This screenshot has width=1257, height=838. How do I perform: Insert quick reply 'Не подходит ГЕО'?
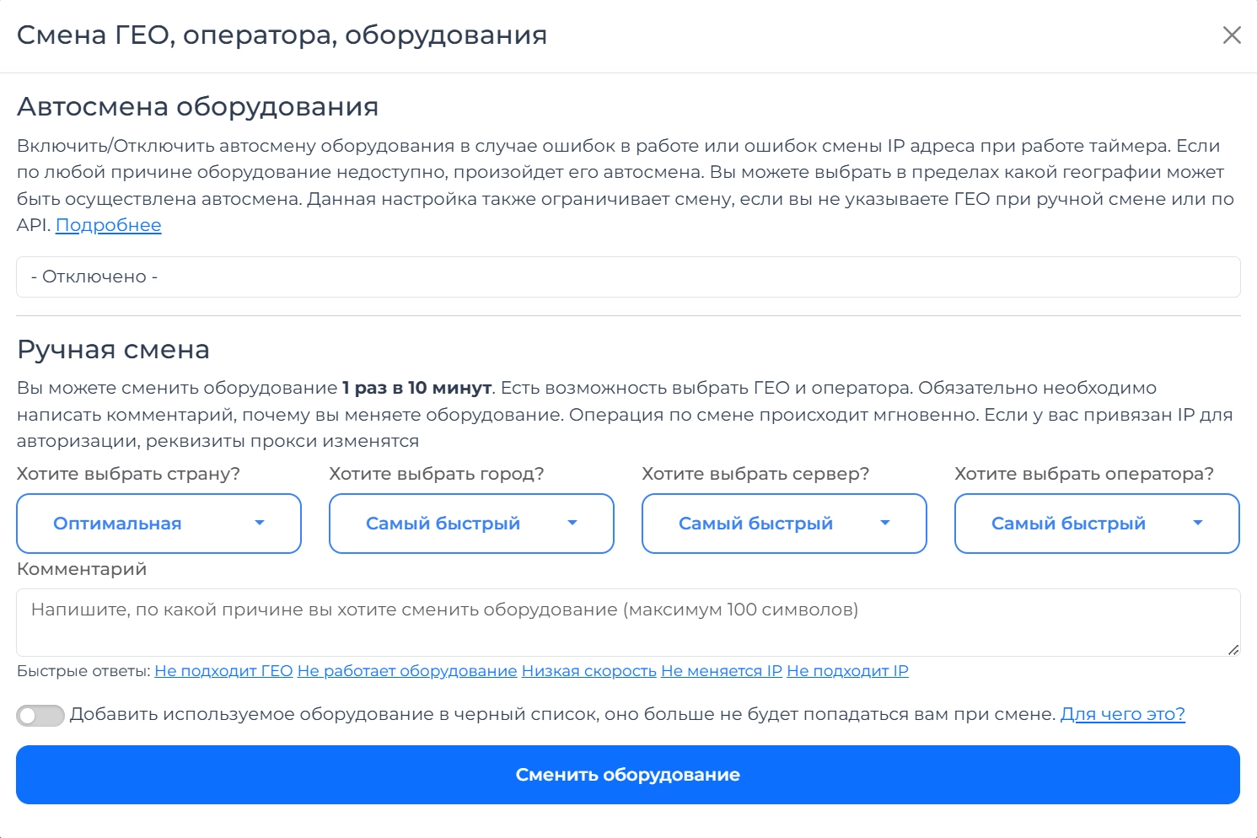[x=223, y=671]
